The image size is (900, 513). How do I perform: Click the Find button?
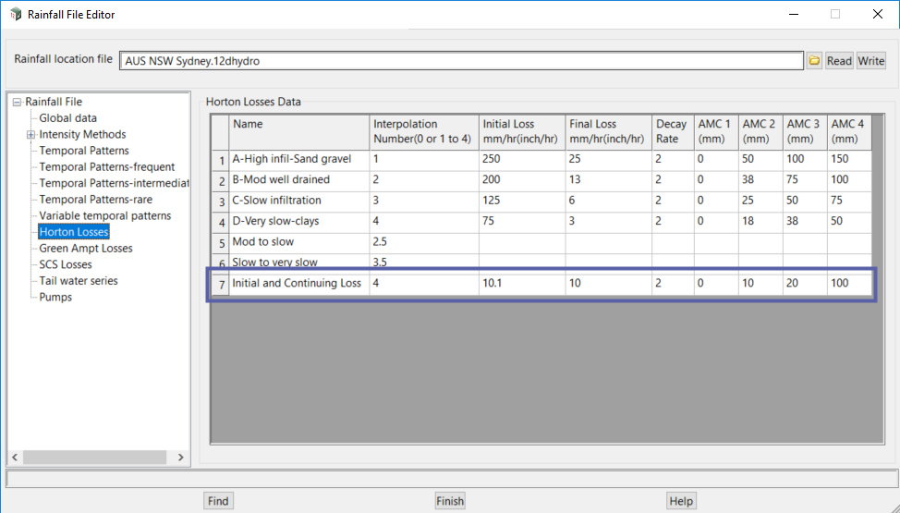(218, 501)
